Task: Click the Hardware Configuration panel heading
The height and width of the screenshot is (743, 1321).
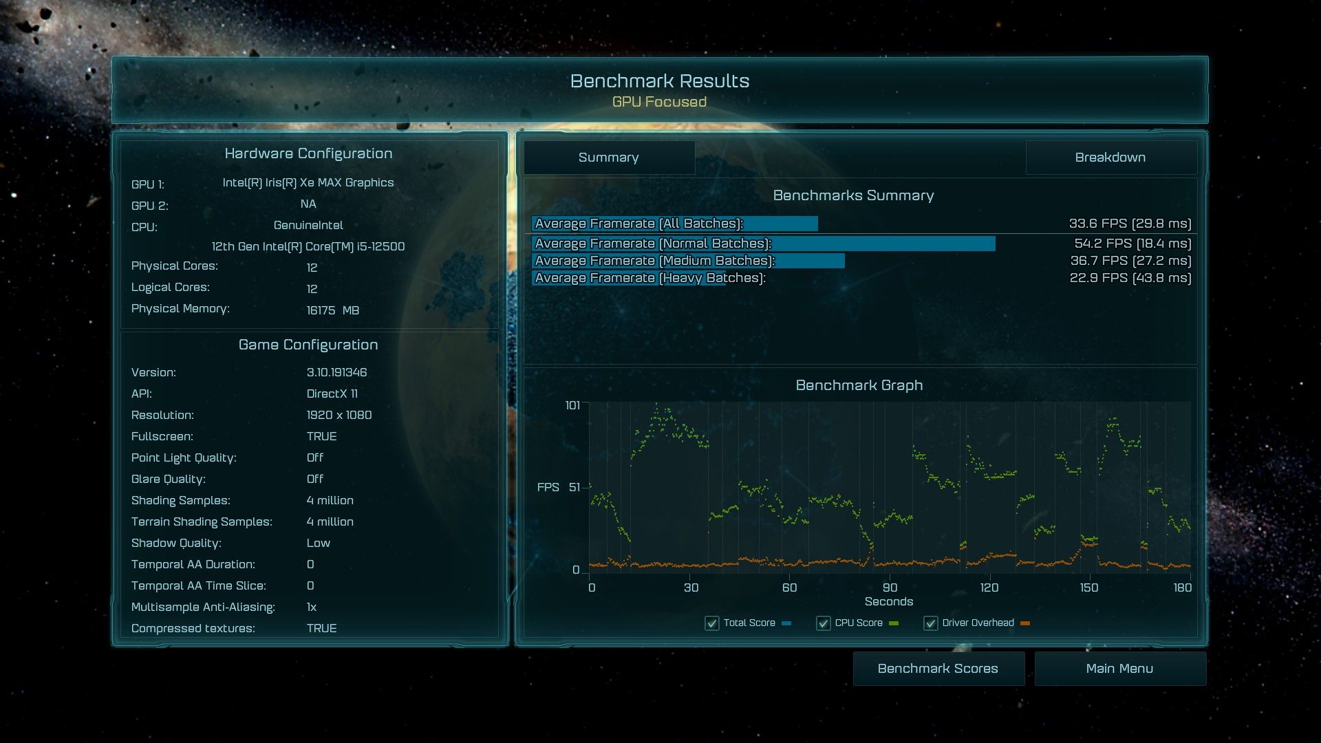Action: pos(308,153)
